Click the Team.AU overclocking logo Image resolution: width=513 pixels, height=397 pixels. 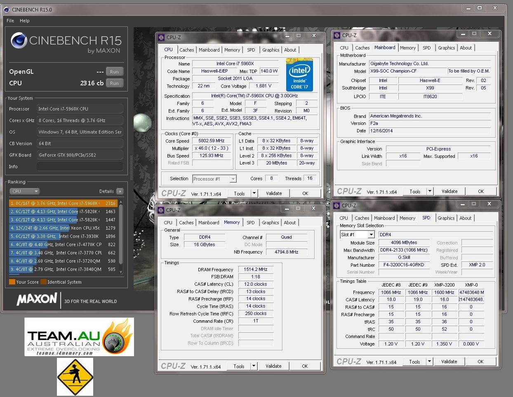79,337
